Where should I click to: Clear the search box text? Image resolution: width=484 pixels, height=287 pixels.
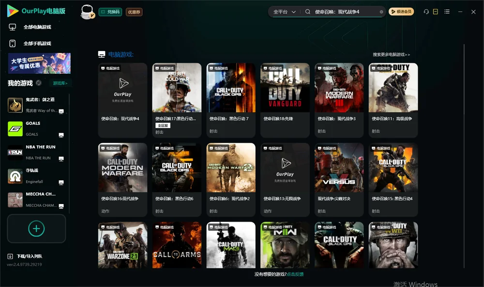pos(381,12)
